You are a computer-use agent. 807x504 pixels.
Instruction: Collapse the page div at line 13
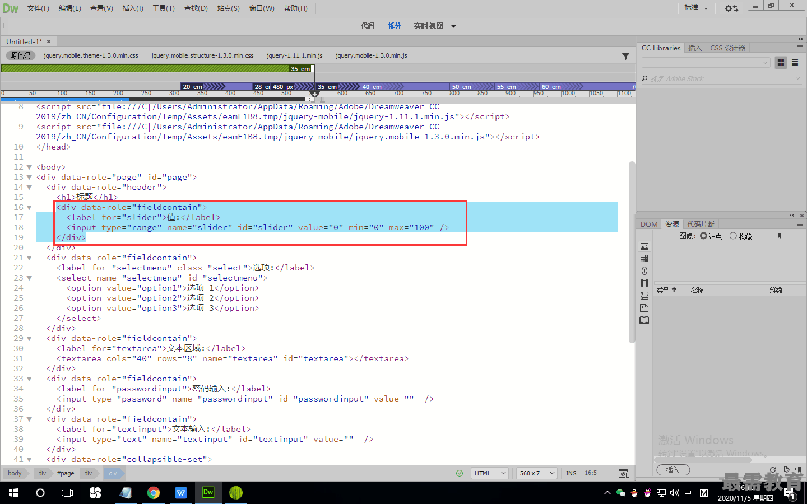coord(29,178)
